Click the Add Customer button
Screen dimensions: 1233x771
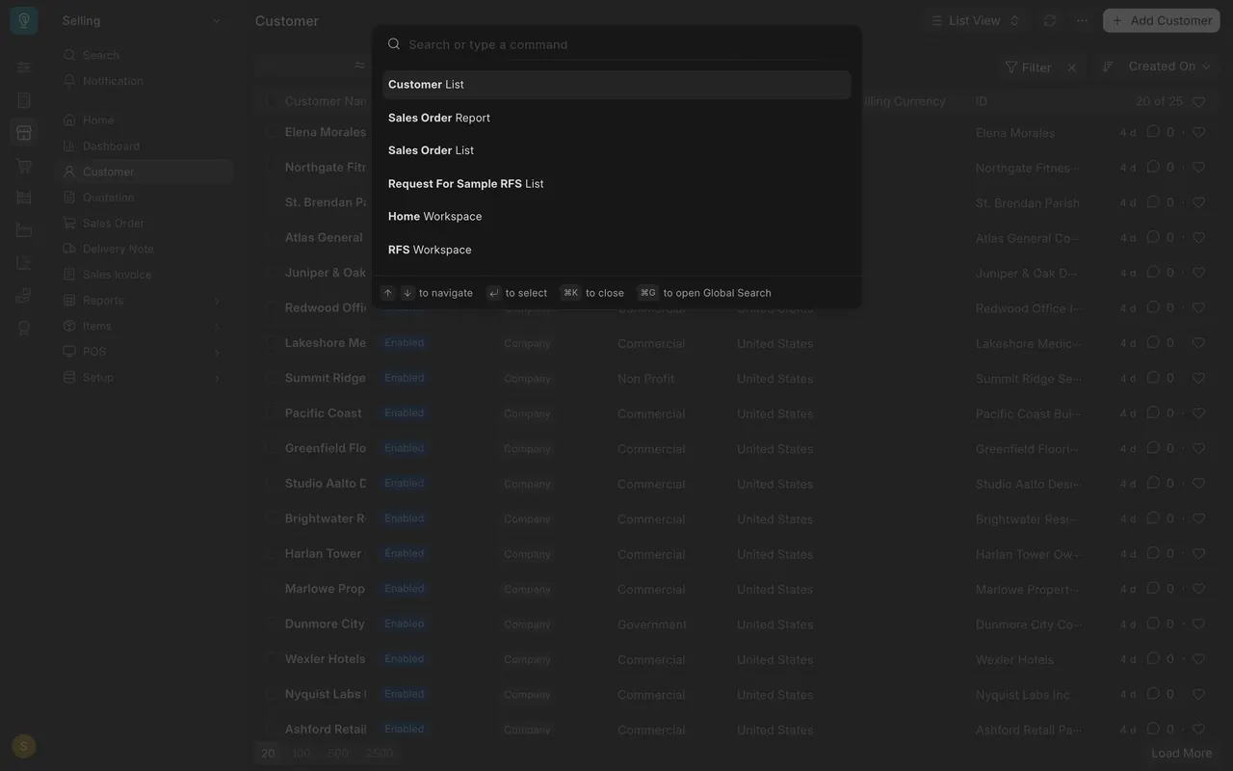pos(1162,20)
